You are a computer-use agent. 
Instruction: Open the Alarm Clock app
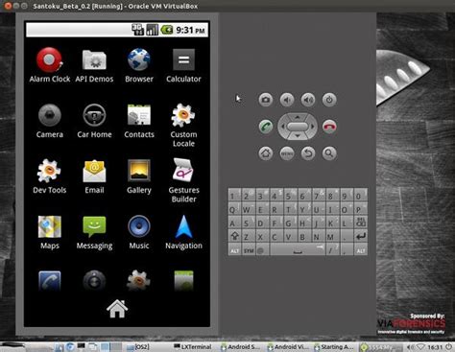[49, 65]
